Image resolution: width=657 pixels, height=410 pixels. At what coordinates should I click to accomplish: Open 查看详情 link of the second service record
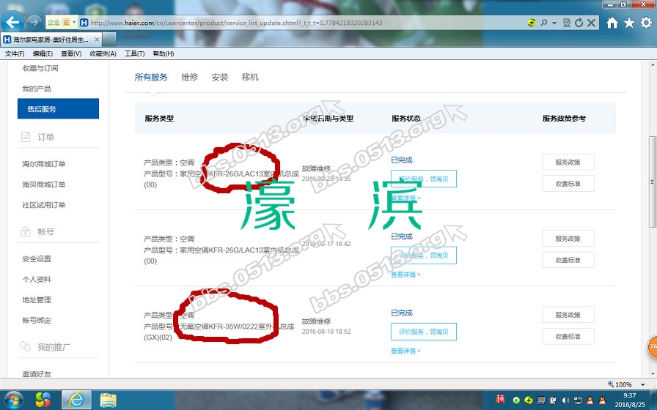(x=405, y=275)
